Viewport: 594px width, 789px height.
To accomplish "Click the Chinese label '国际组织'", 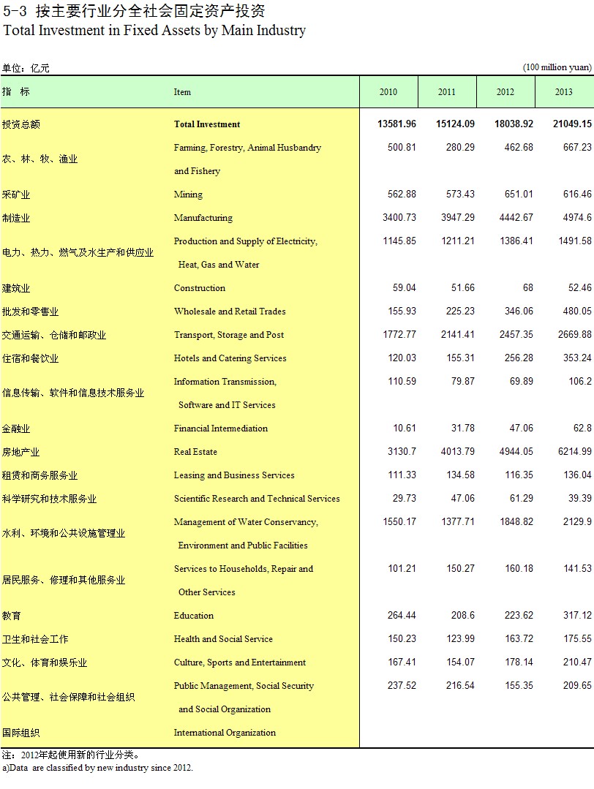I will click(x=20, y=733).
